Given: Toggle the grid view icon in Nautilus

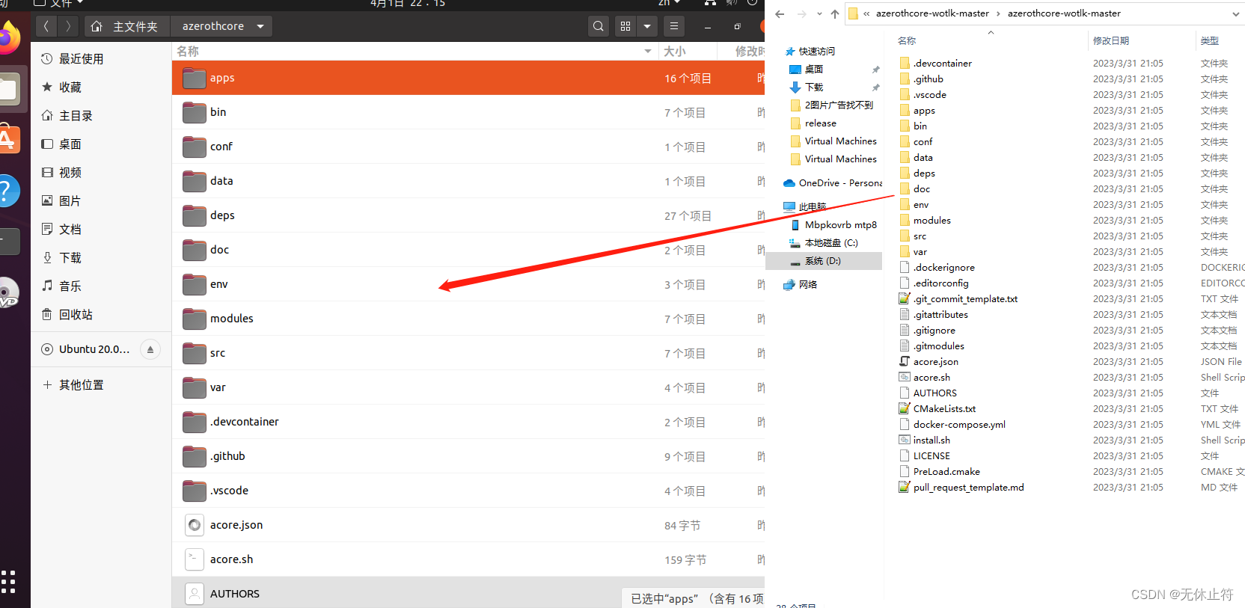Looking at the screenshot, I should click(625, 26).
